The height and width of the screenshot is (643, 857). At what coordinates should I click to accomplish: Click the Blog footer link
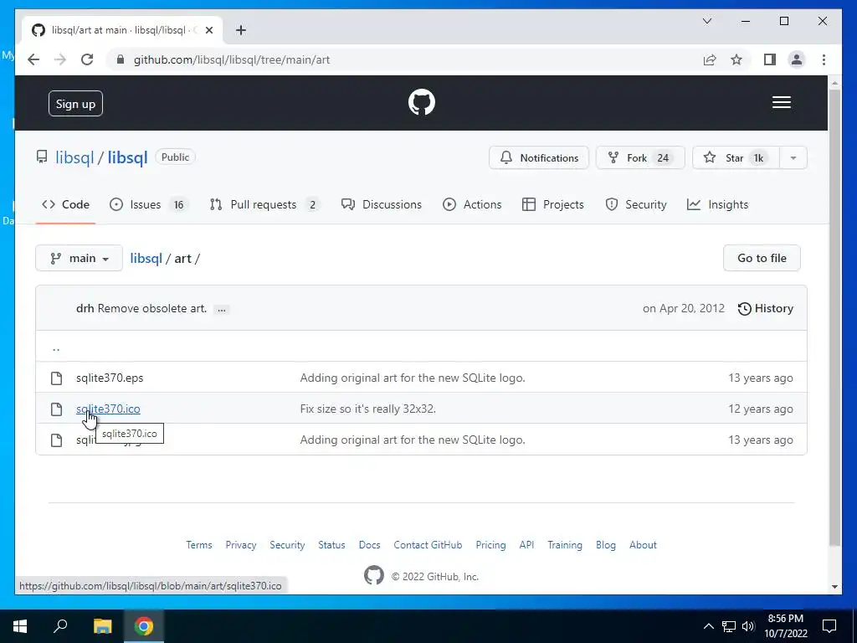point(606,545)
